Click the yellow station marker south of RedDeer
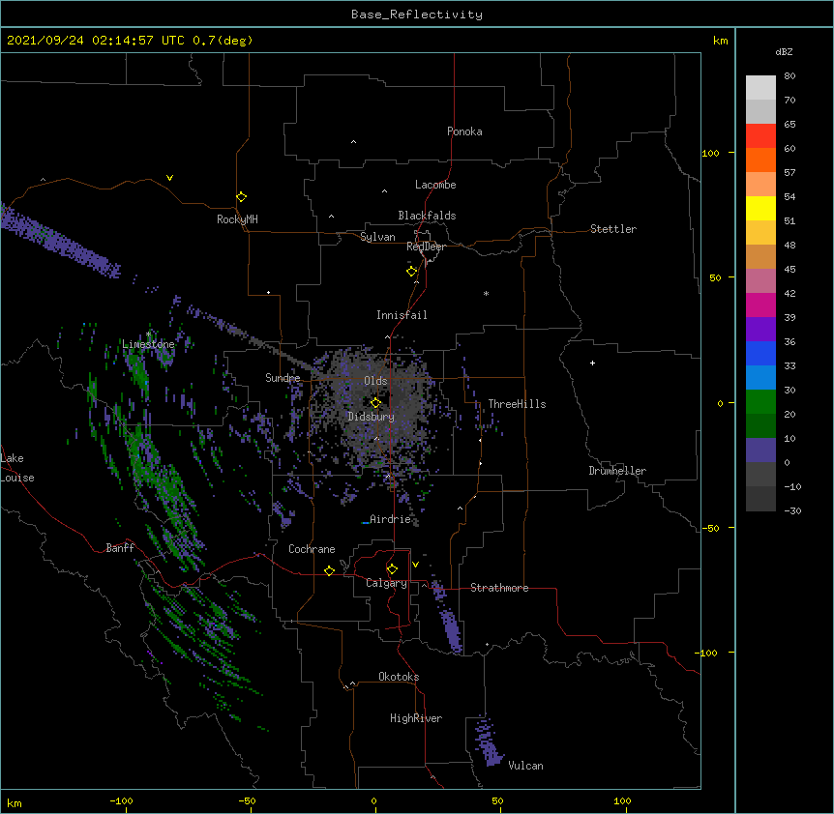This screenshot has width=834, height=814. (411, 272)
